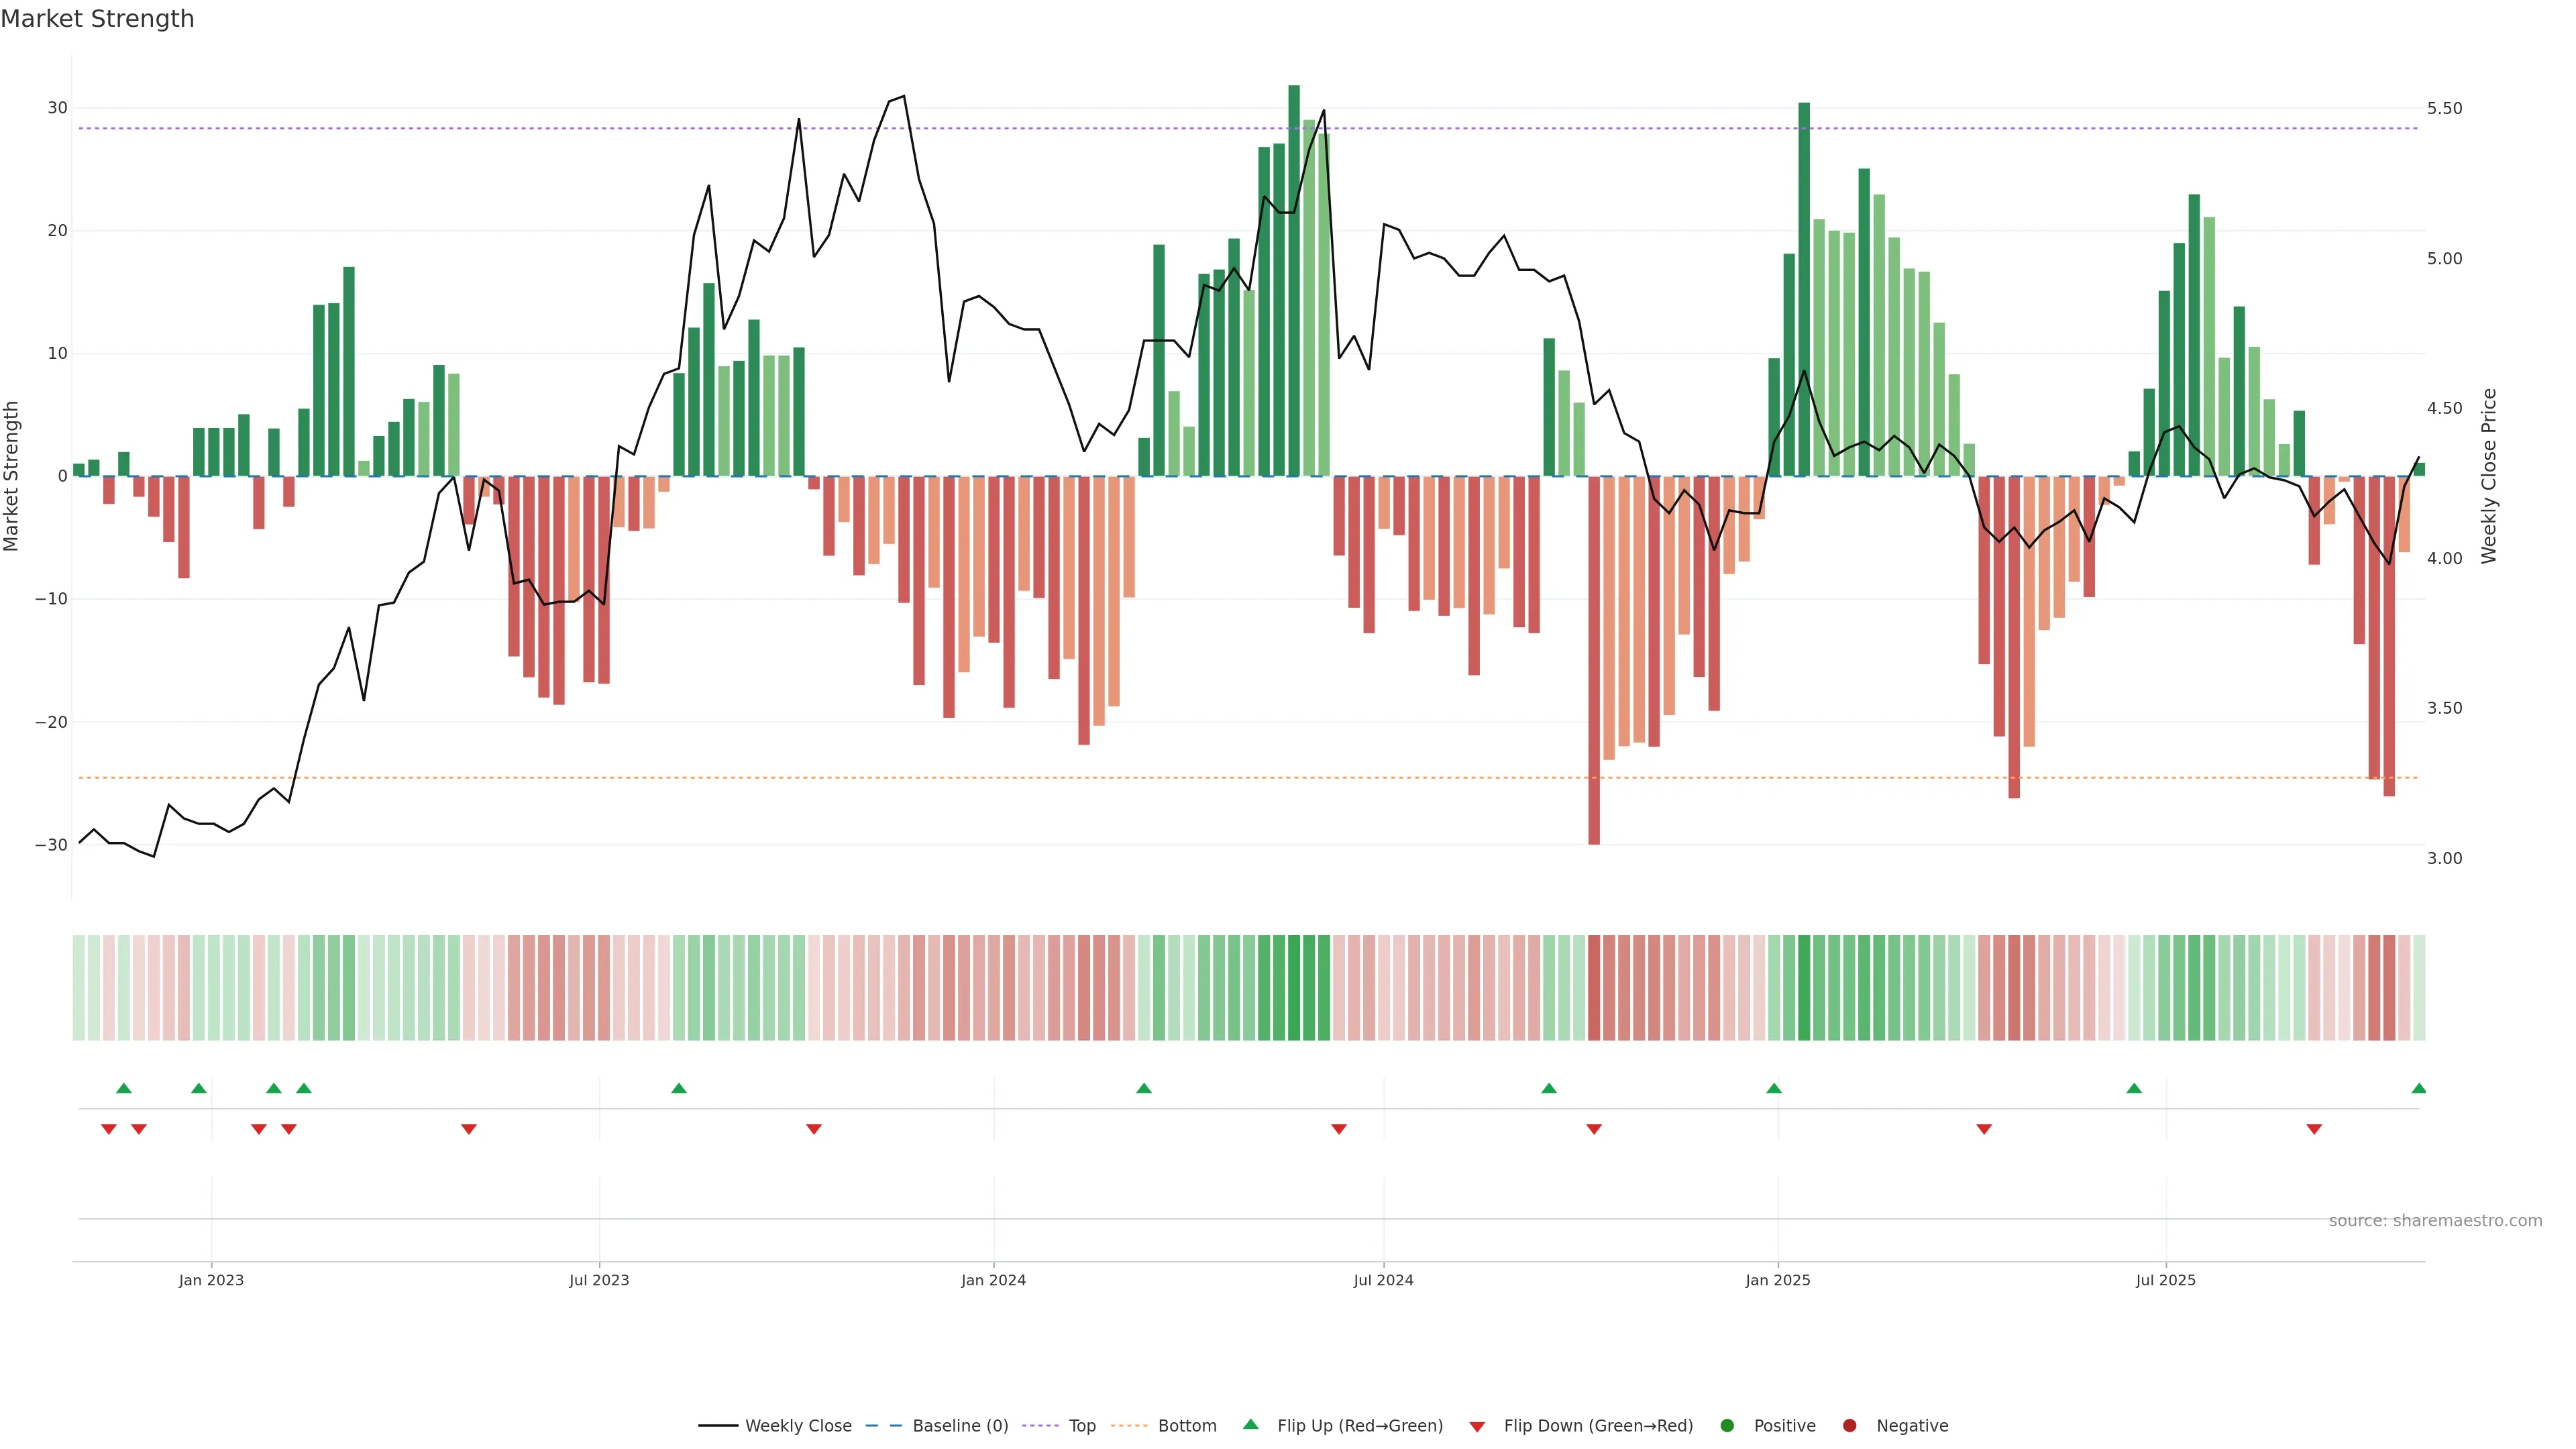This screenshot has width=2576, height=1449.
Task: Click the Flip Down red triangle legend icon
Action: click(x=1477, y=1427)
